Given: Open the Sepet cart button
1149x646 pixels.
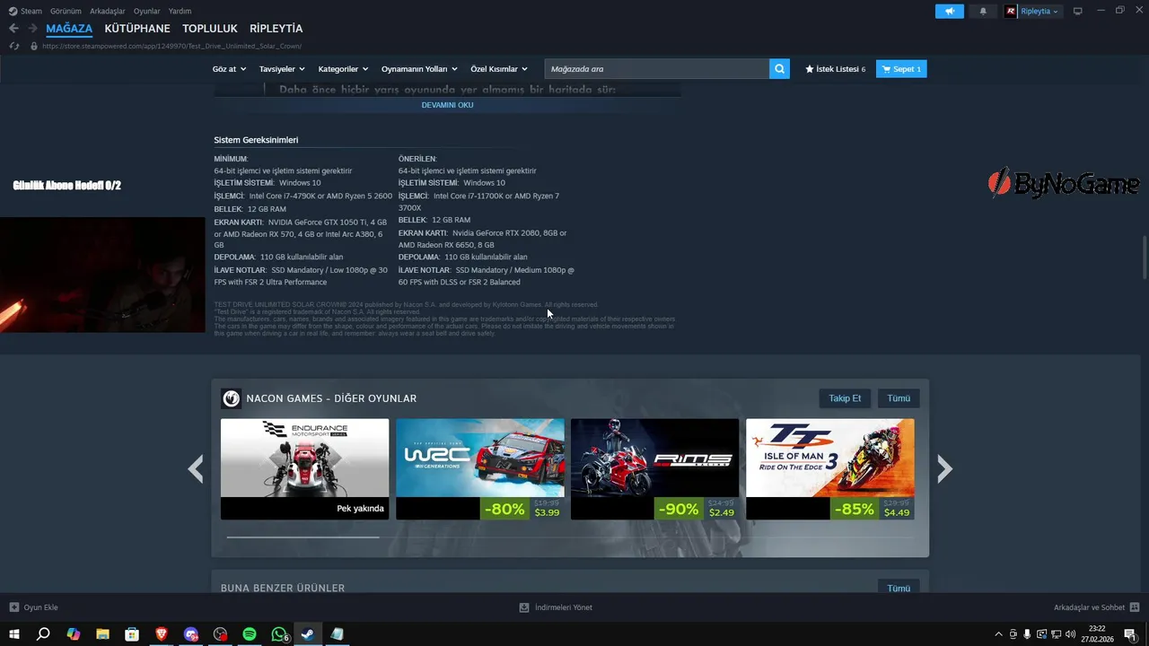Looking at the screenshot, I should 901,69.
